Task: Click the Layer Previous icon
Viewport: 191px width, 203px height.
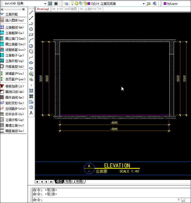Action: coord(155,4)
